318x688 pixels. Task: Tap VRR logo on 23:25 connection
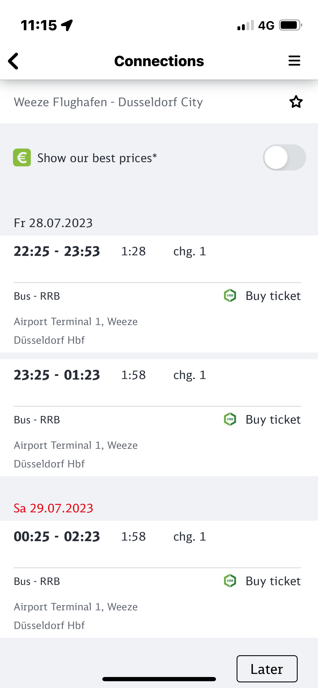pyautogui.click(x=230, y=419)
